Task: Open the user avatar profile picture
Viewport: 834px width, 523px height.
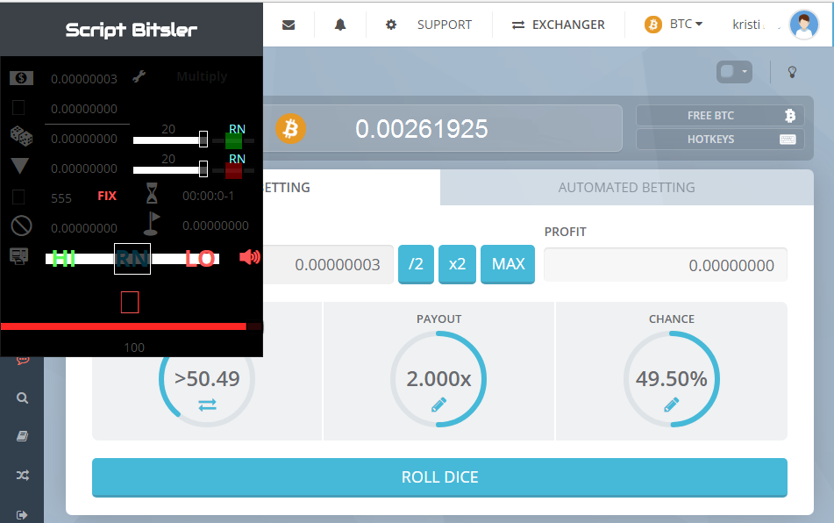Action: coord(803,25)
